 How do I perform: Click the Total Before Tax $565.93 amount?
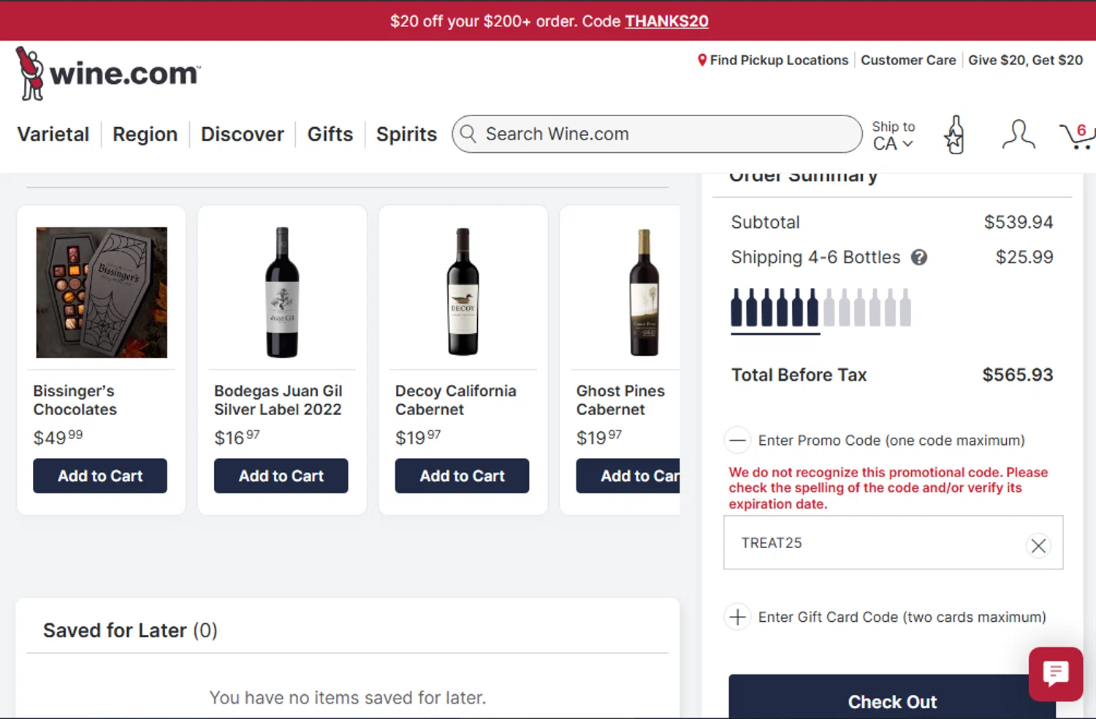pyautogui.click(x=1017, y=375)
